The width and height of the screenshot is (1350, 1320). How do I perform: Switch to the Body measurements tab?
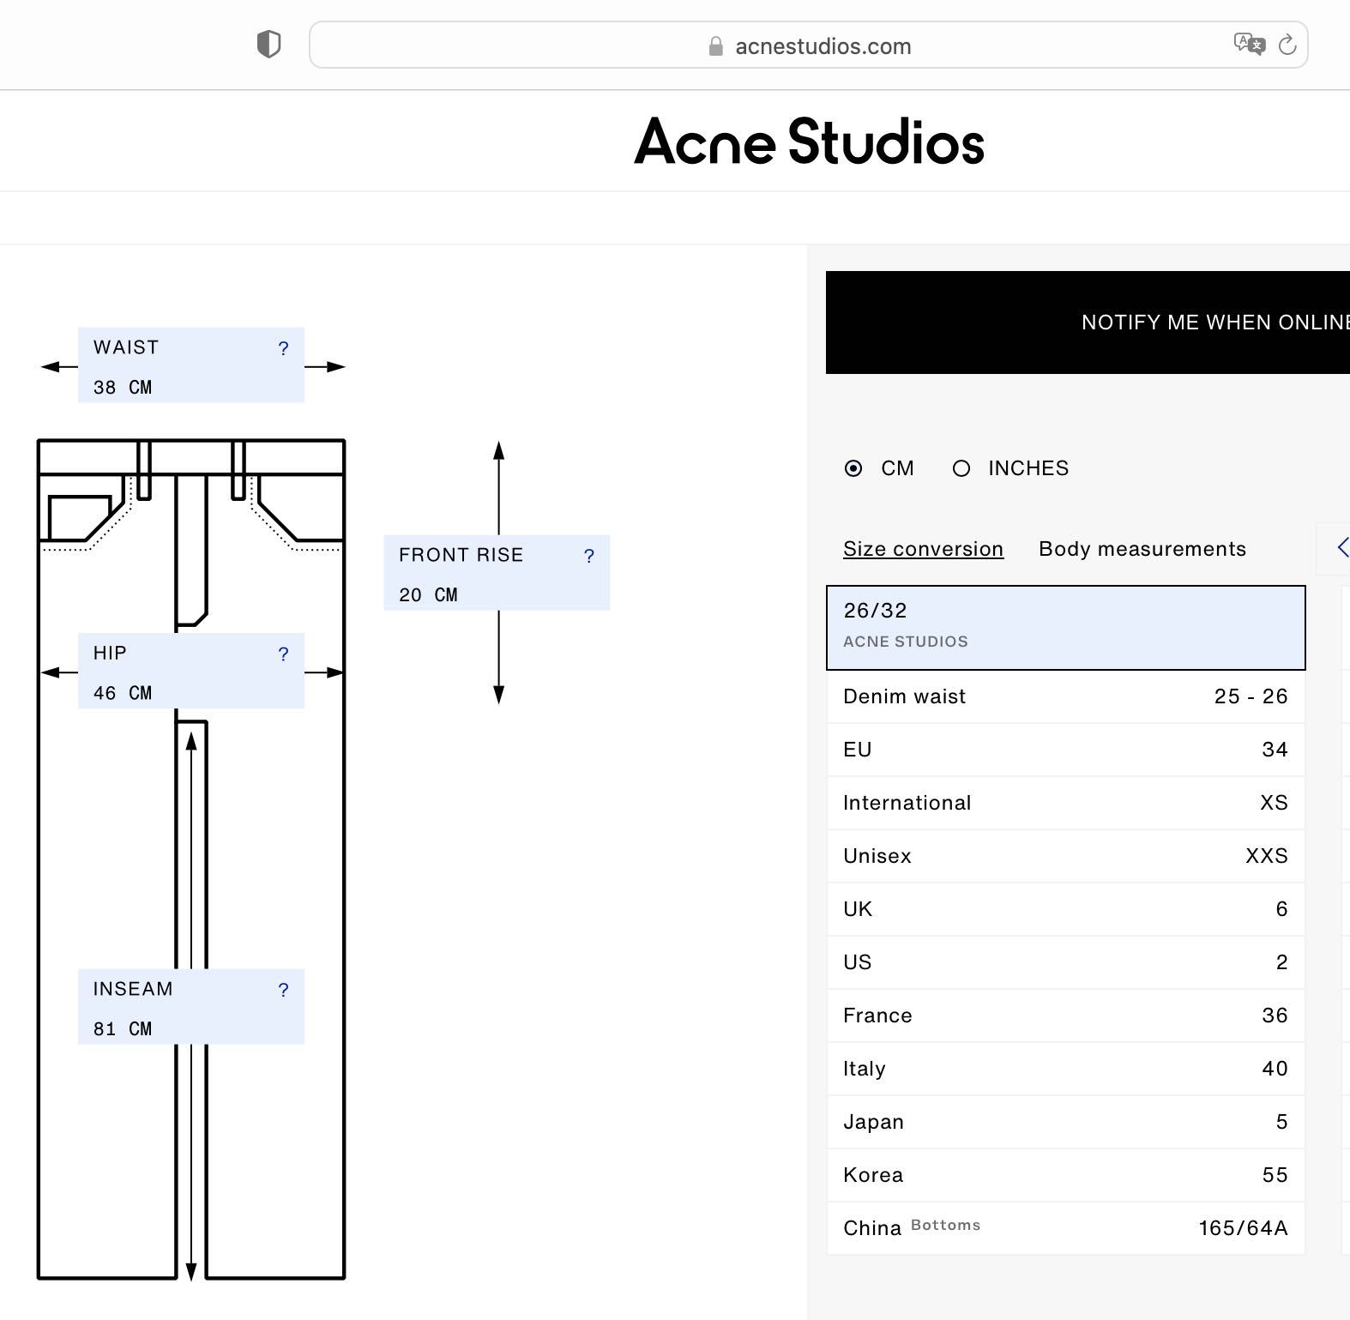click(x=1142, y=549)
